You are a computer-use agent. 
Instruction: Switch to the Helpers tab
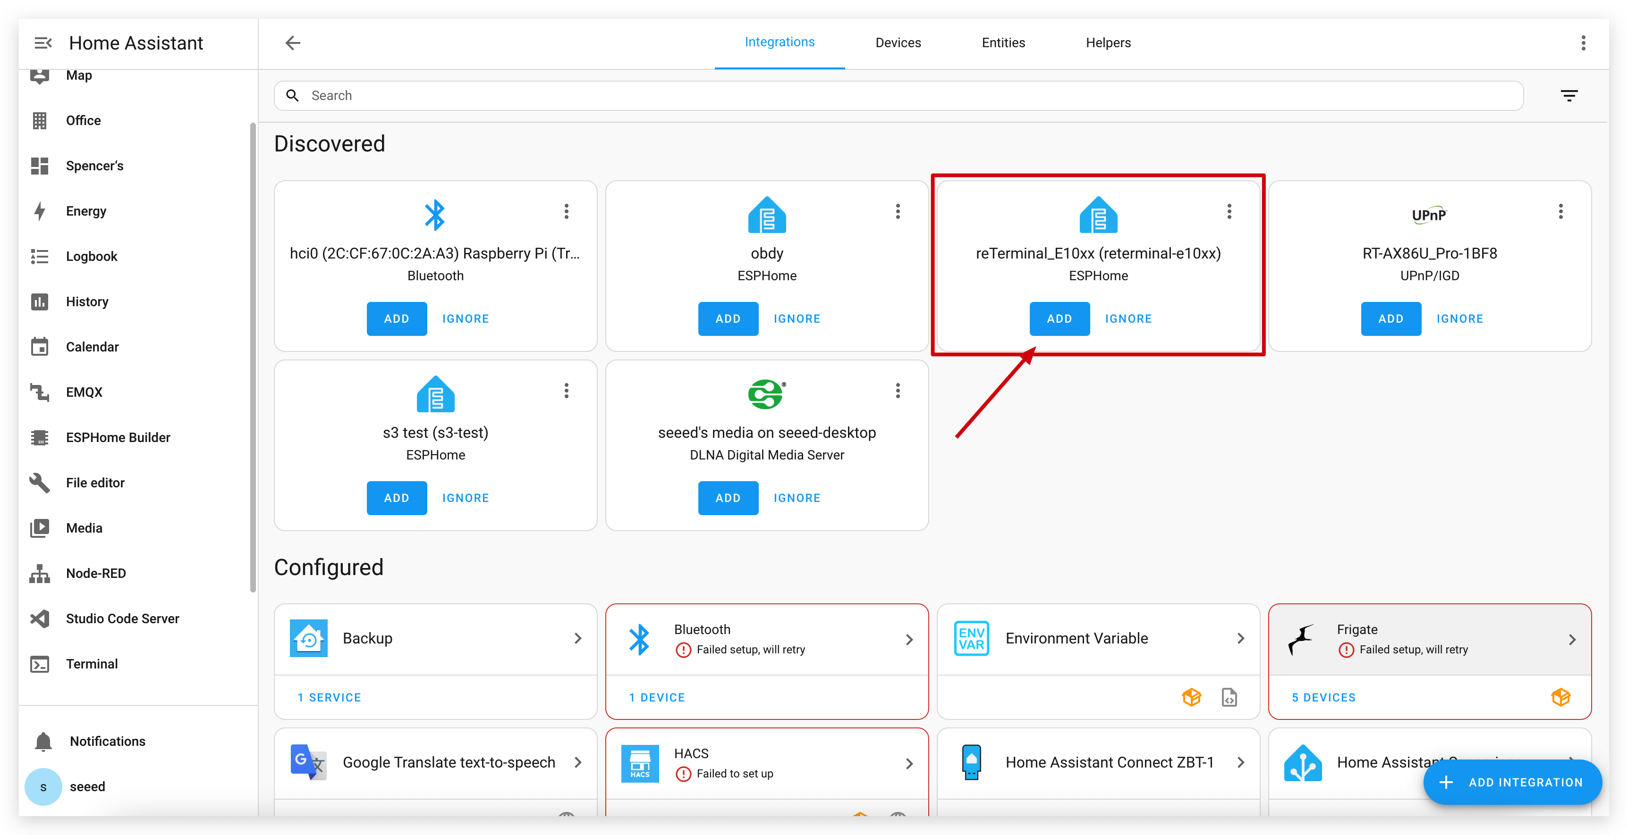[1108, 43]
